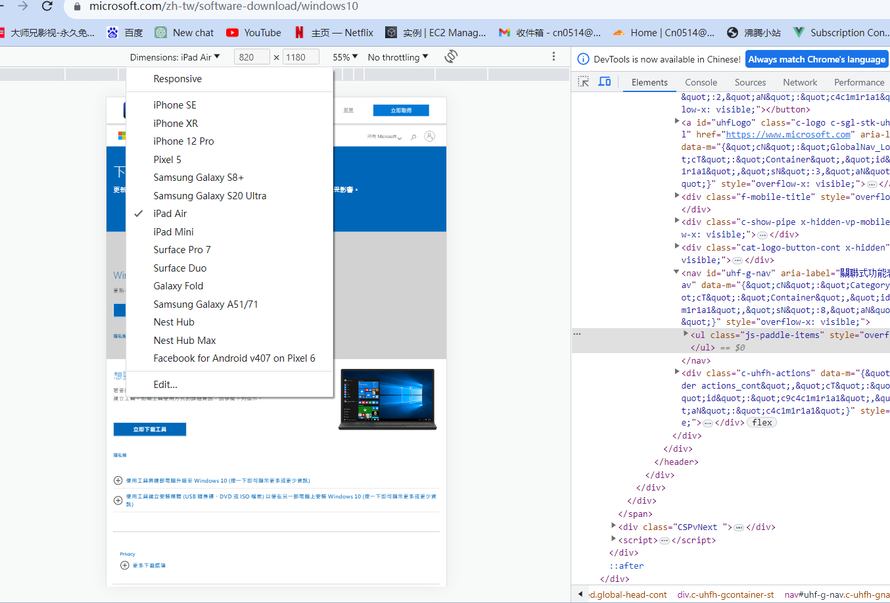Expand the script node in the DOM tree
This screenshot has width=890, height=603.
click(x=613, y=539)
